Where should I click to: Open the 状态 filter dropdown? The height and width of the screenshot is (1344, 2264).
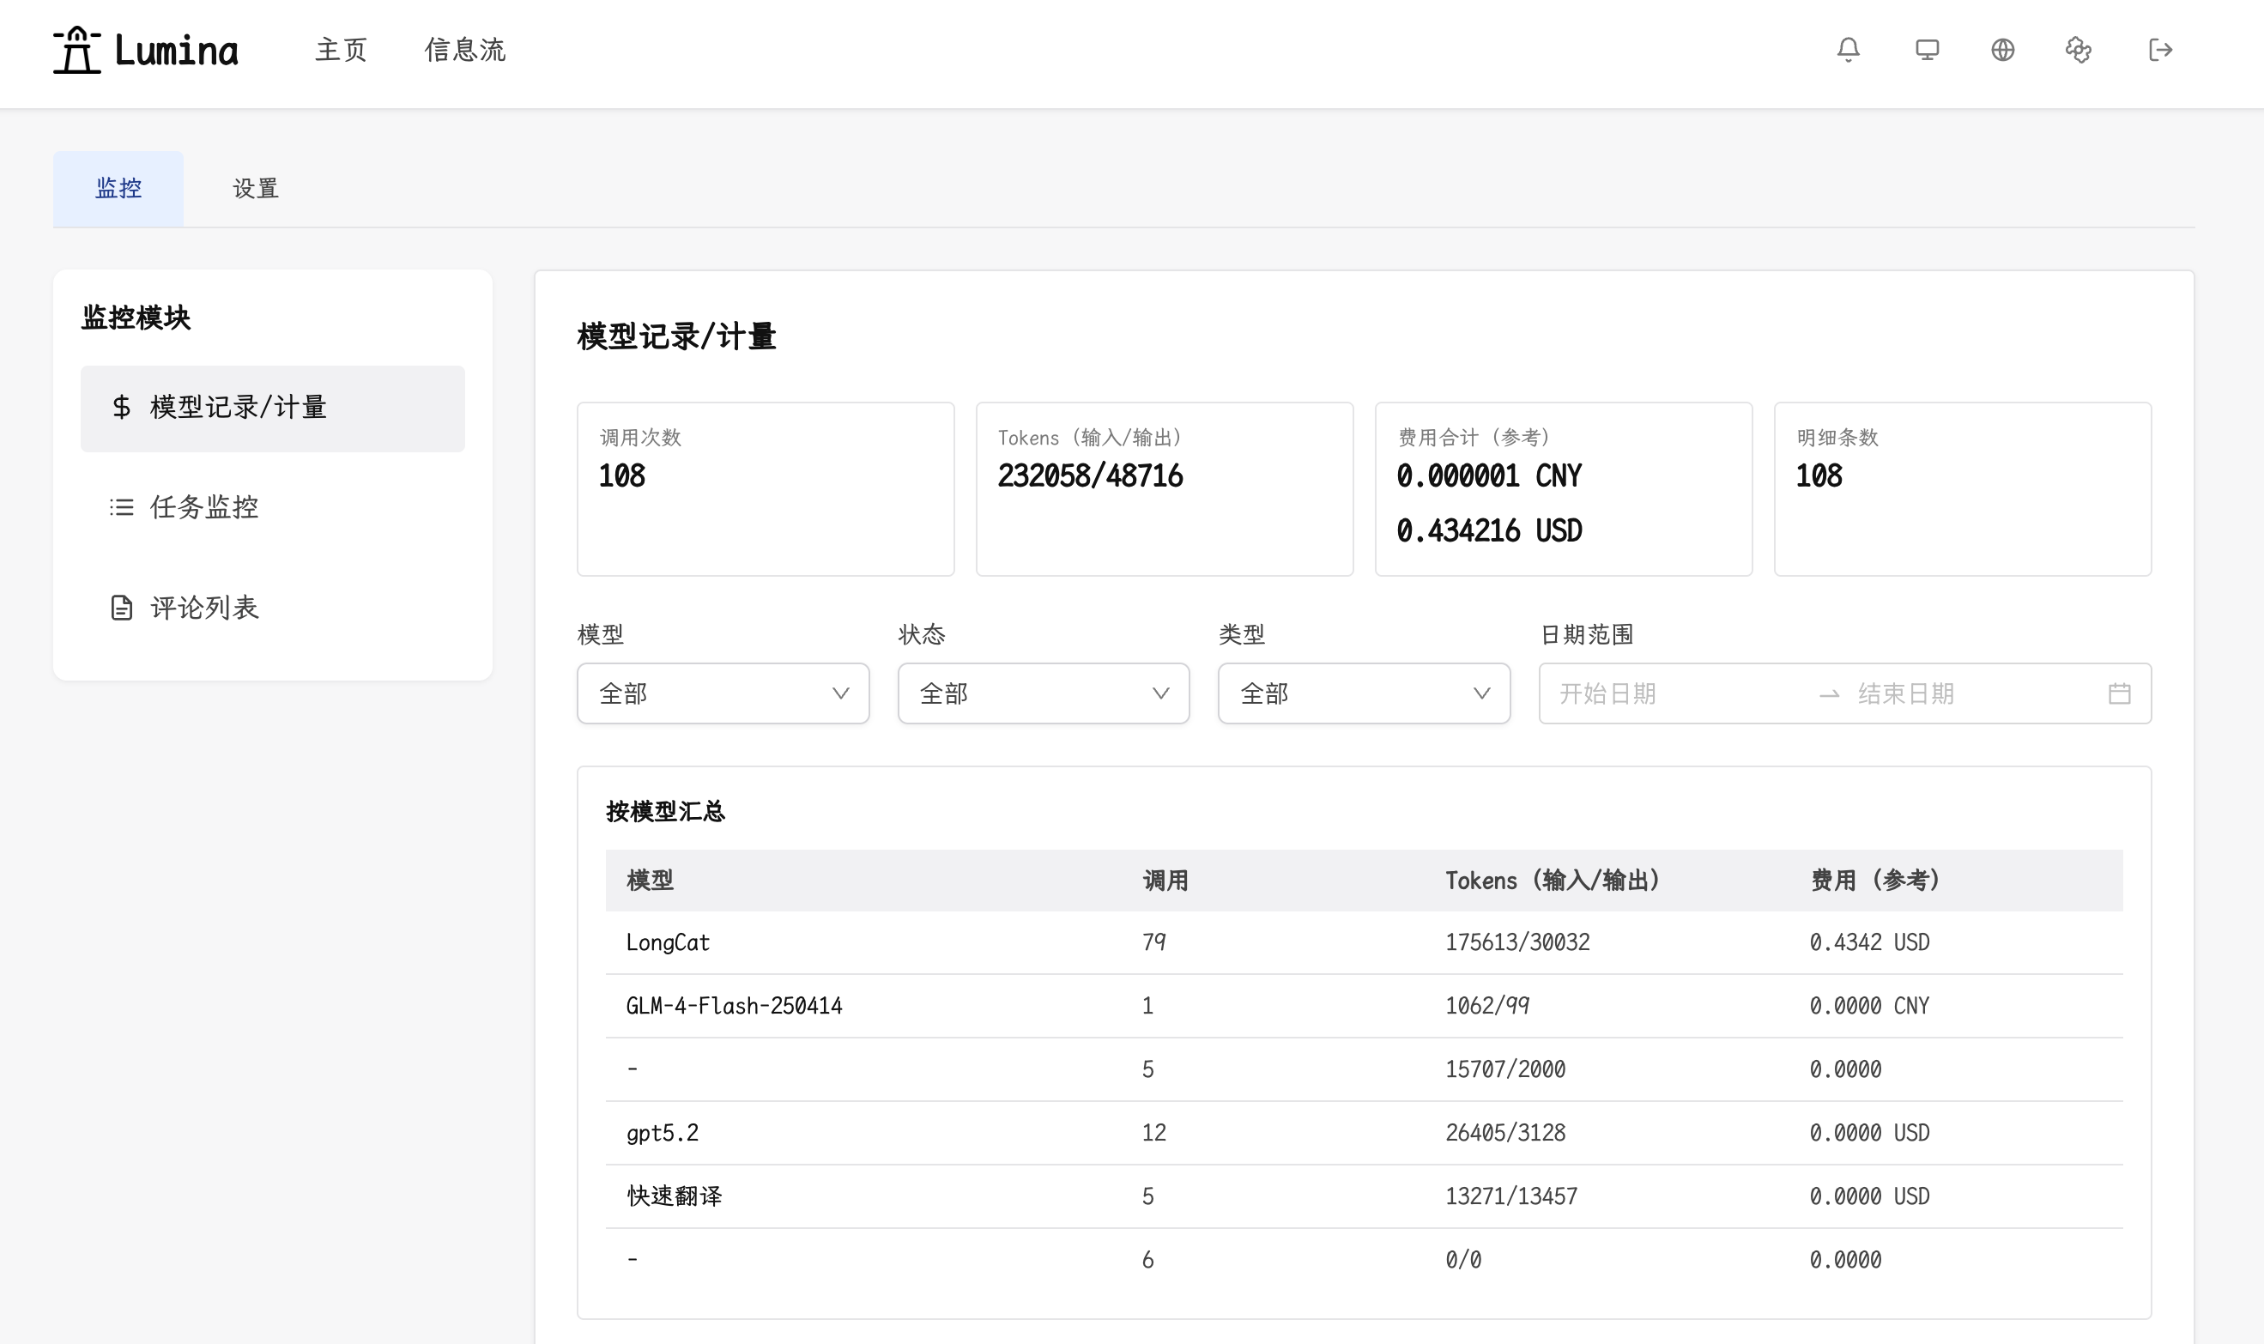[x=1044, y=693]
